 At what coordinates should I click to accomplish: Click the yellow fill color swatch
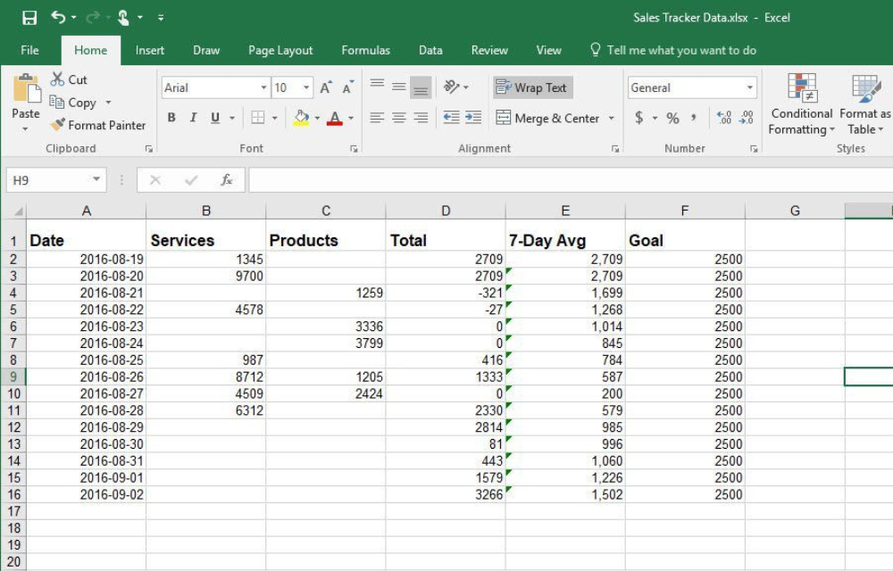(301, 118)
